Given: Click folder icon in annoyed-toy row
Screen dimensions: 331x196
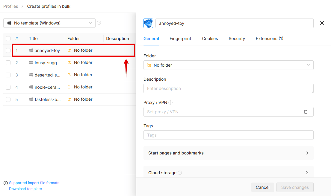Looking at the screenshot, I should 69,50.
